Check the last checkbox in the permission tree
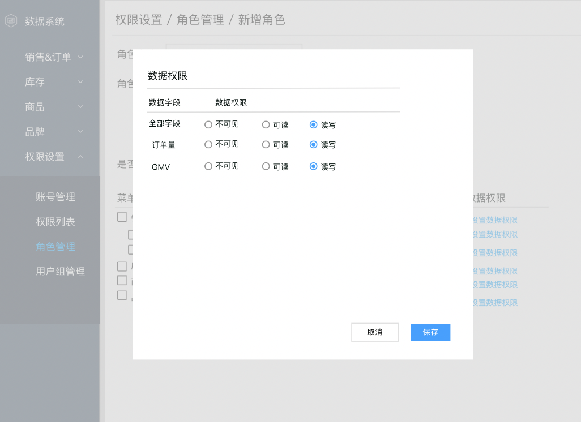 tap(122, 295)
